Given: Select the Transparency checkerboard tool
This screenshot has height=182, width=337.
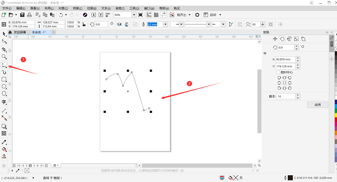Looking at the screenshot, I should (x=4, y=133).
